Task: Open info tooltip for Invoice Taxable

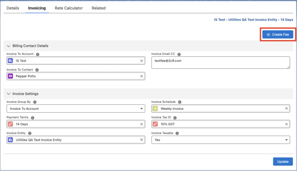Action: coord(177,133)
